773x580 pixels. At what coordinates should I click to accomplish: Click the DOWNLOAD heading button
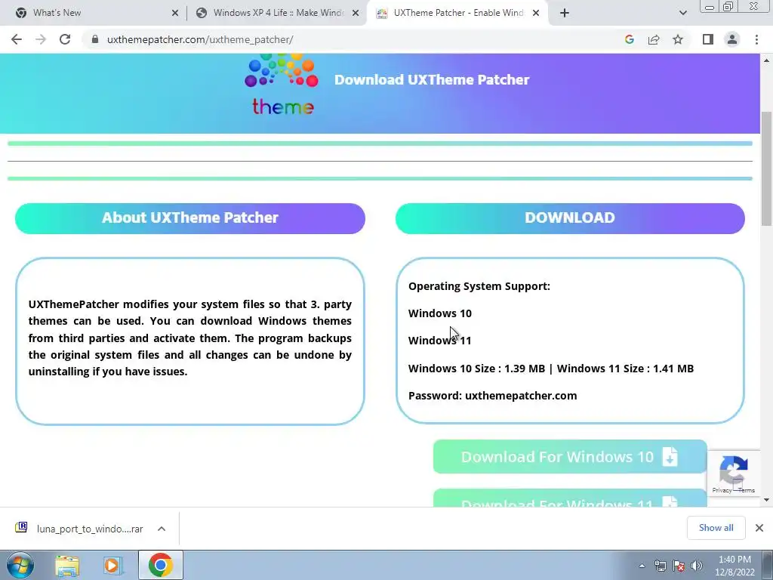tap(570, 218)
